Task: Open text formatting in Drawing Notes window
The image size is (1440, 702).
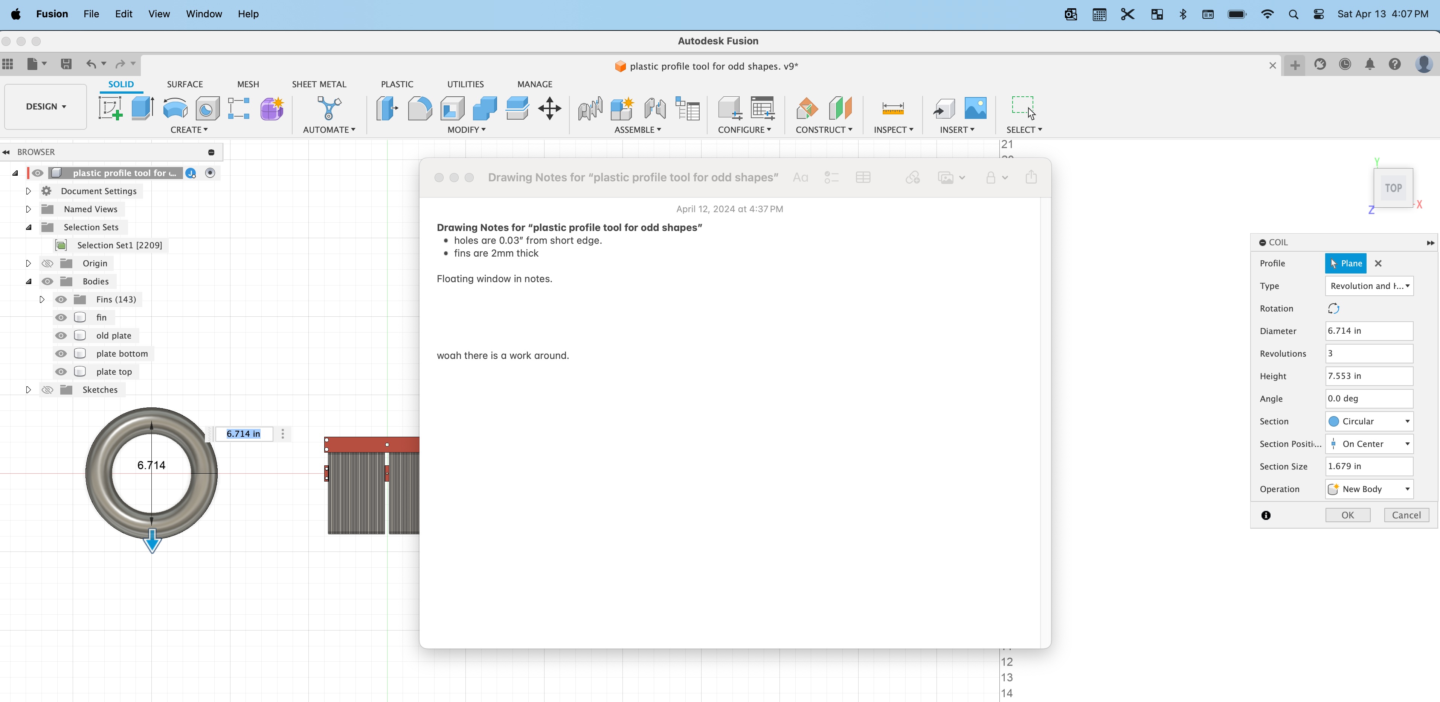Action: (800, 178)
